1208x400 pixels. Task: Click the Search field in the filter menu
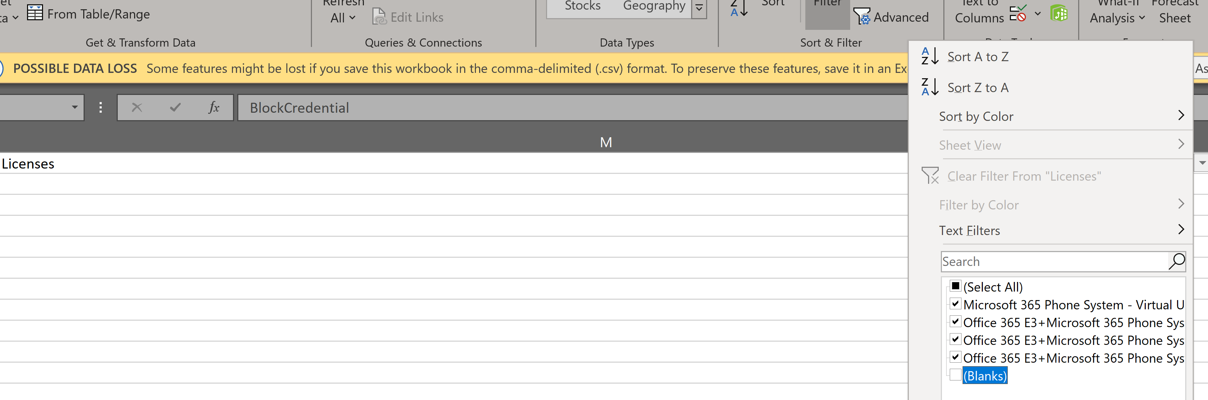point(1054,261)
